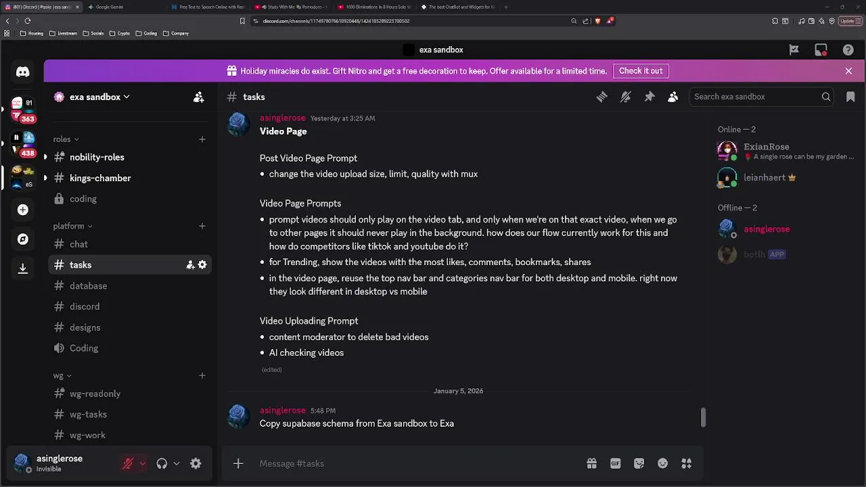Open the server folder with 363 badge
Image resolution: width=866 pixels, height=487 pixels.
22,110
